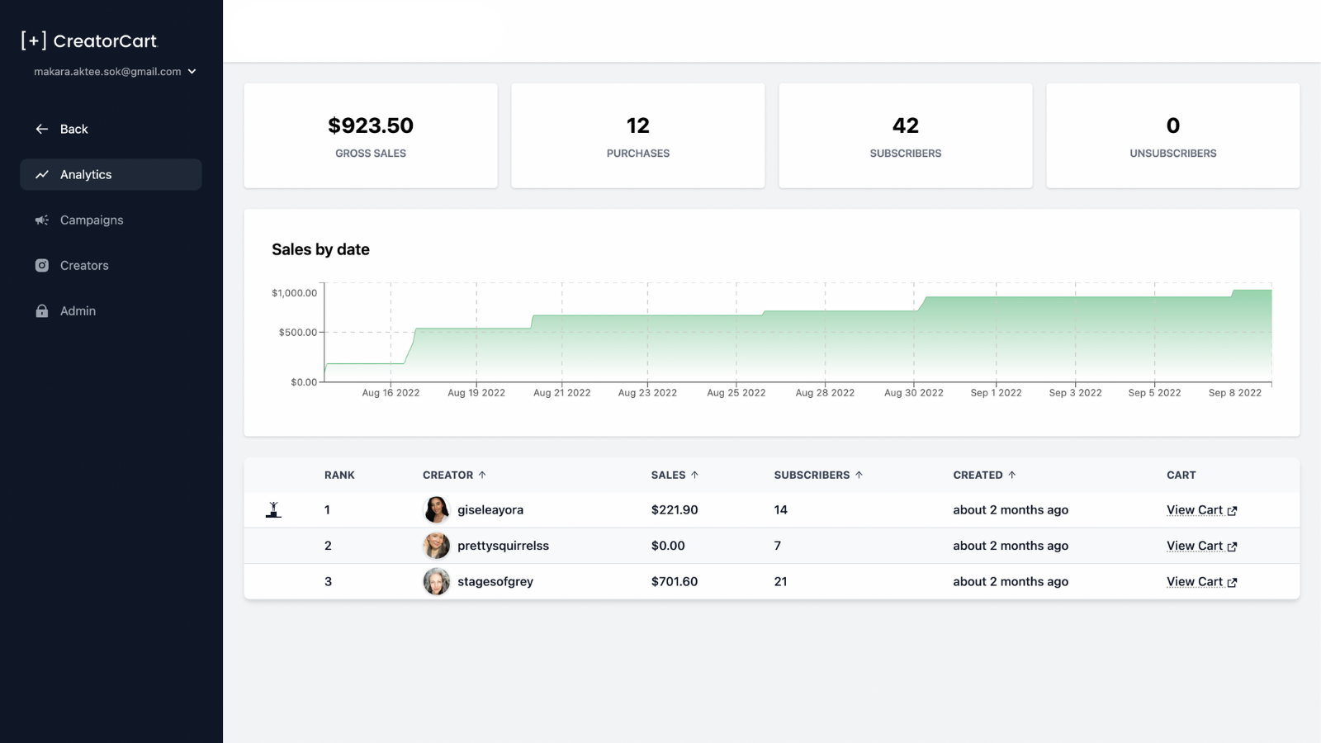Click the $923.50 gross sales value
The width and height of the screenshot is (1321, 743).
click(x=371, y=125)
